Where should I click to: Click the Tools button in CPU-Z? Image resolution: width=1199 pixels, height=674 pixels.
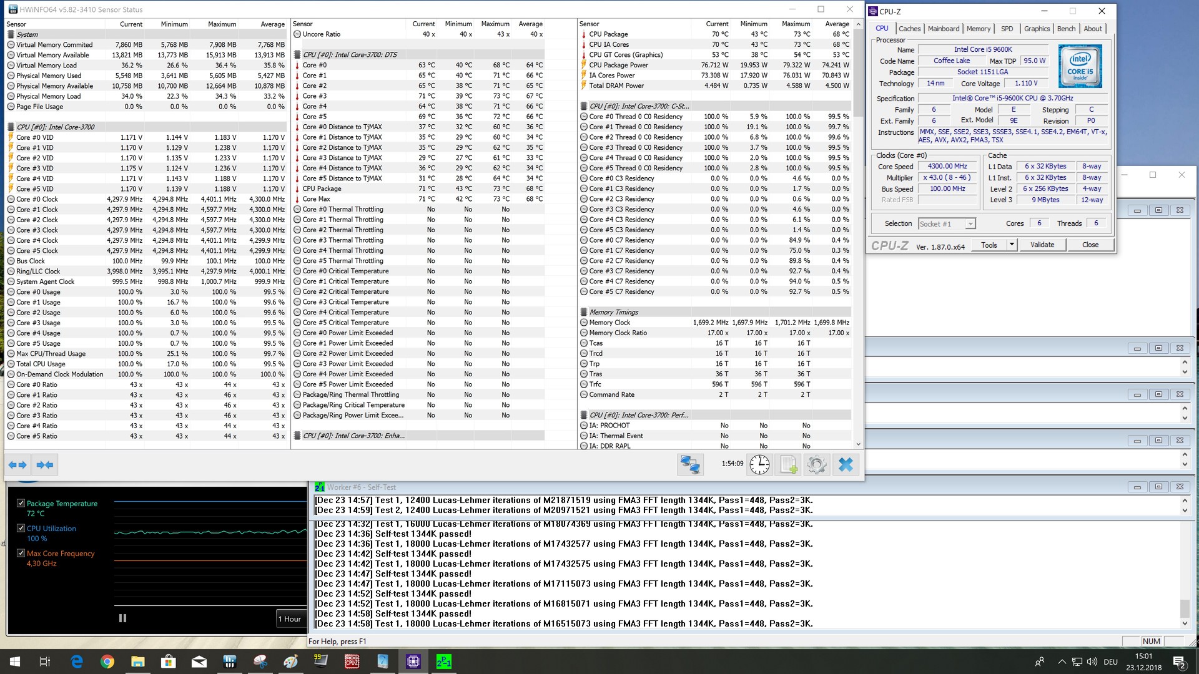pyautogui.click(x=989, y=245)
